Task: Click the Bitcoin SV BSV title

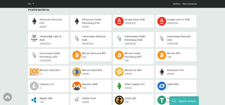Action: pos(133,70)
